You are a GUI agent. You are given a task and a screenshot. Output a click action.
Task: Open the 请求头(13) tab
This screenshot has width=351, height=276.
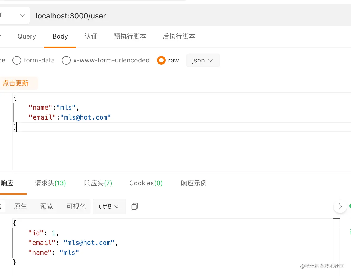[x=51, y=183]
